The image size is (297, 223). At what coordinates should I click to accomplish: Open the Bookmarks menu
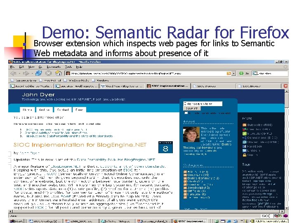coord(53,67)
